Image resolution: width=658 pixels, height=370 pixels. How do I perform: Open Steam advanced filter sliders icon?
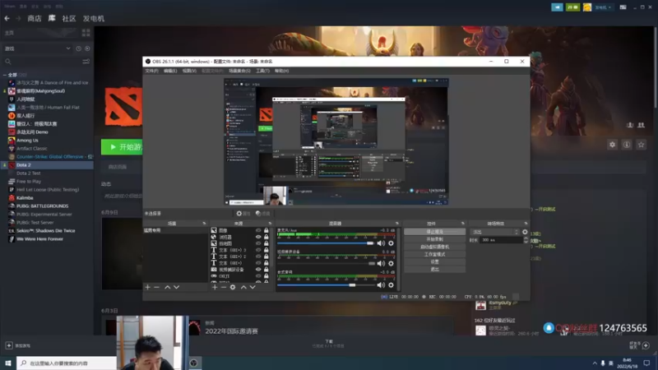point(86,62)
